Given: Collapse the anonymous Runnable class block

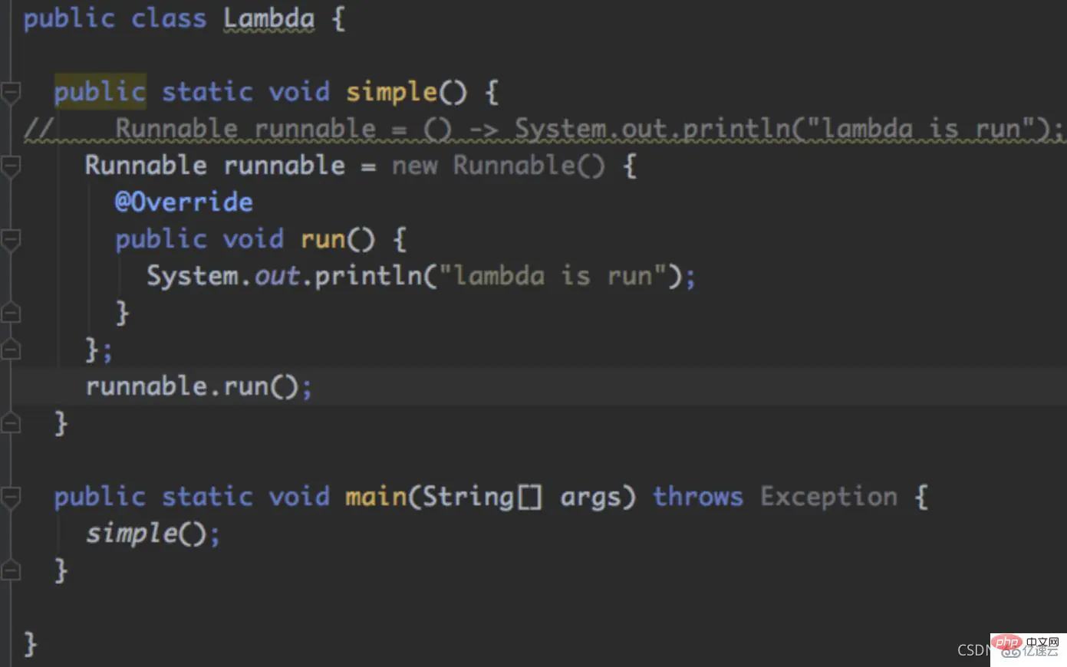Looking at the screenshot, I should [11, 165].
